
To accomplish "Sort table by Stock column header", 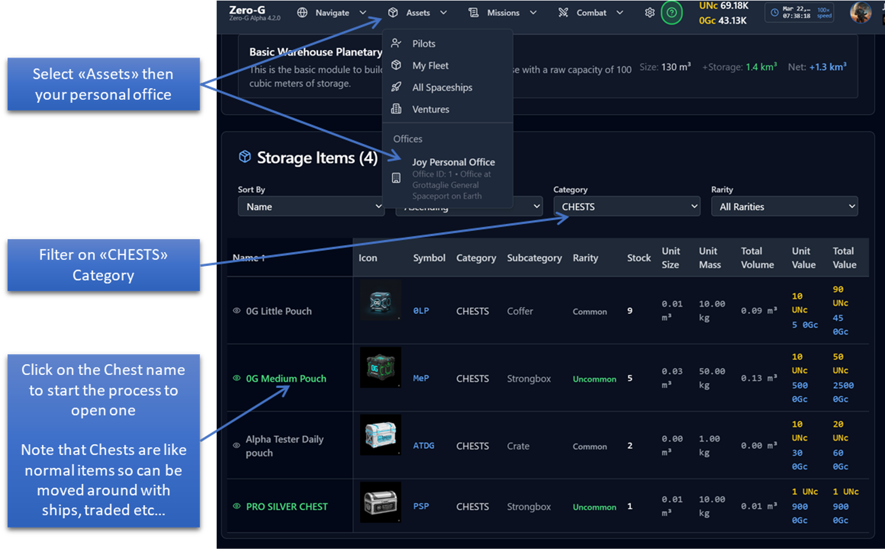I will 639,258.
